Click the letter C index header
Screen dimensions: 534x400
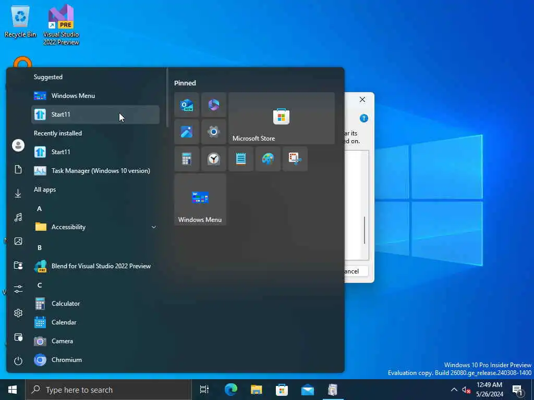tap(39, 285)
